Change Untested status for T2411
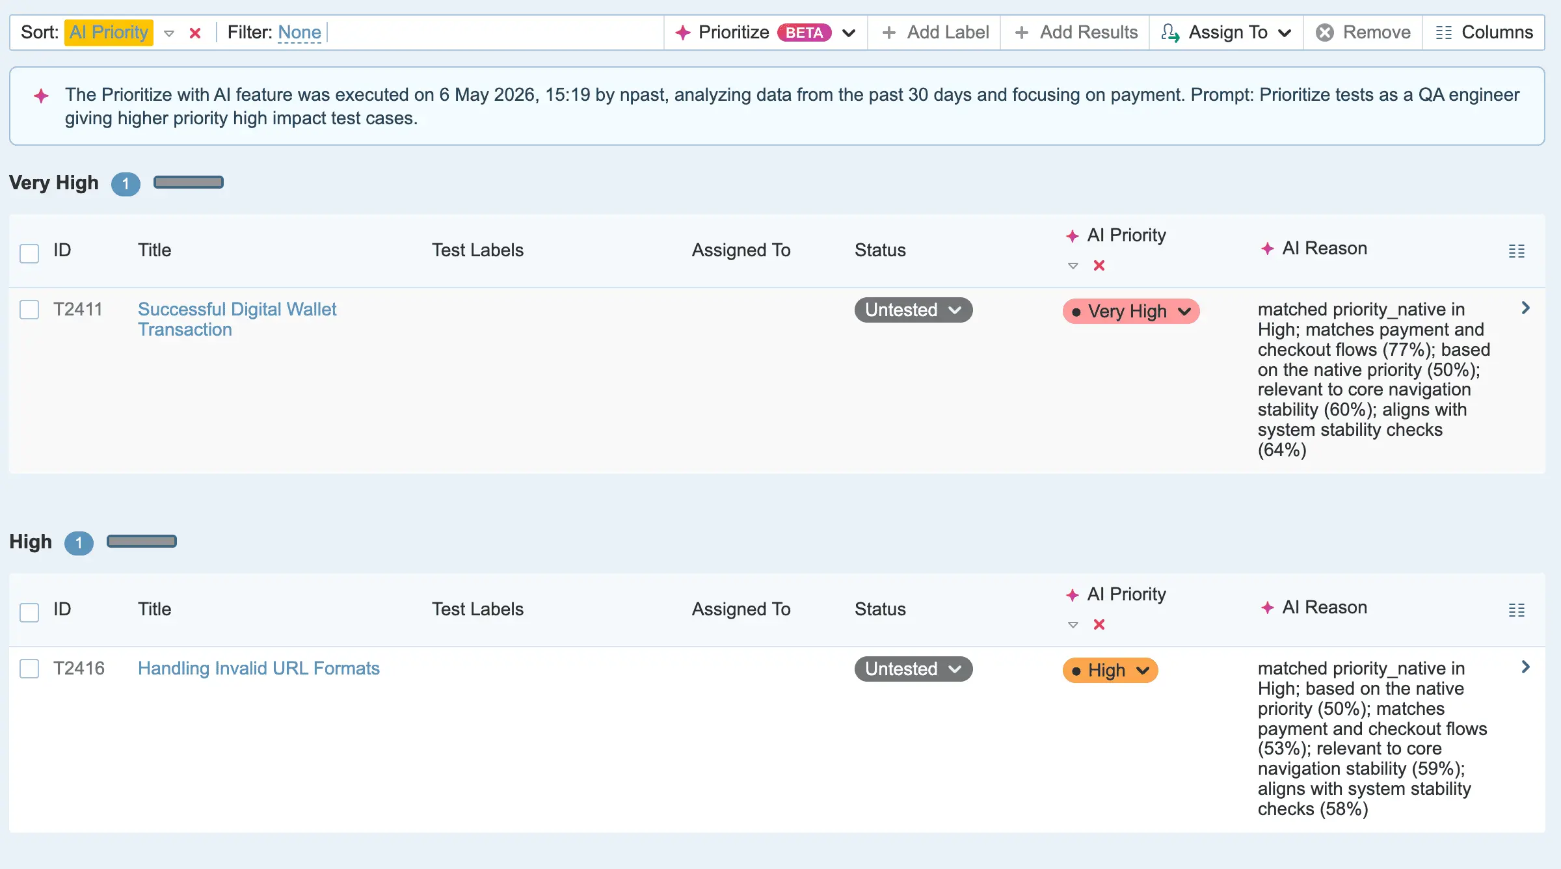This screenshot has height=869, width=1561. coord(913,310)
